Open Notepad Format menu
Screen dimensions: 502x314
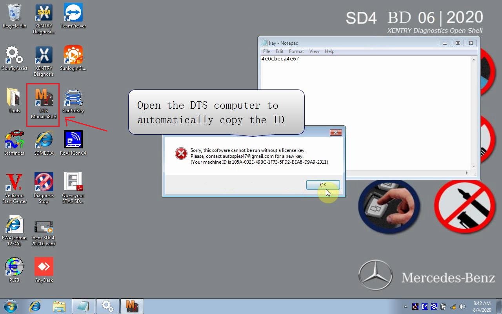(296, 51)
